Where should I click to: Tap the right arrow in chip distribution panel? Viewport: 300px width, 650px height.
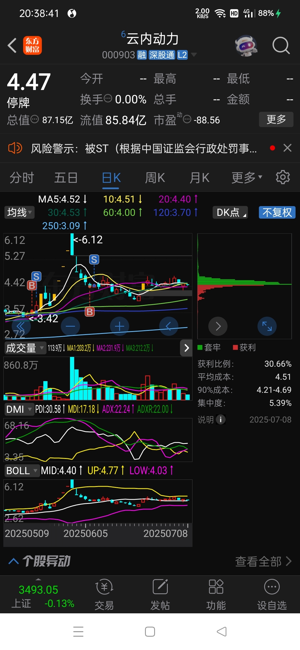[218, 326]
